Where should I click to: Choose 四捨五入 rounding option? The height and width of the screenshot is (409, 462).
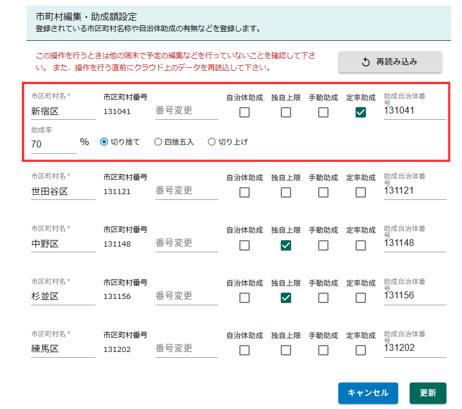click(158, 142)
